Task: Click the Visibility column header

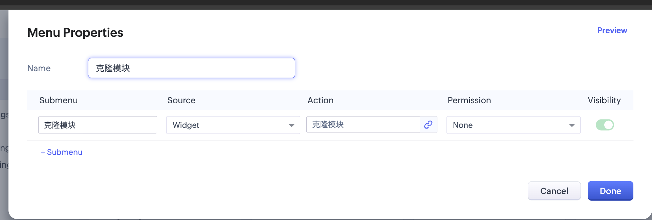Action: [x=604, y=100]
